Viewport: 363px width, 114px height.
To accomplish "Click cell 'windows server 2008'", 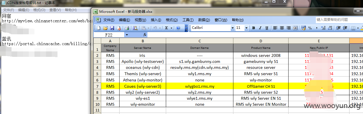I will [261, 55].
